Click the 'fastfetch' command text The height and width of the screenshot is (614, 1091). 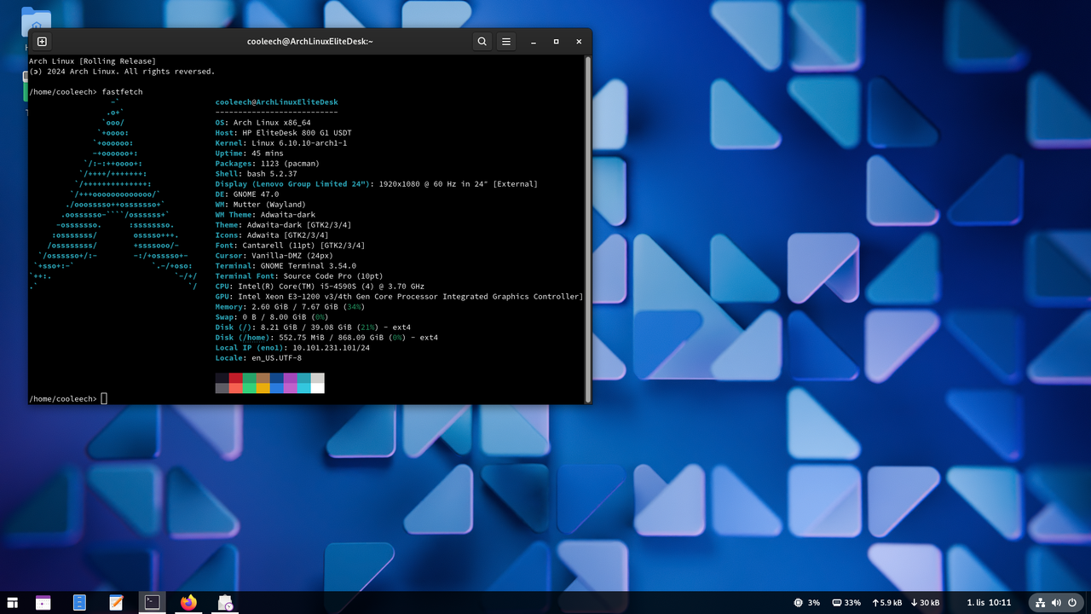point(123,91)
